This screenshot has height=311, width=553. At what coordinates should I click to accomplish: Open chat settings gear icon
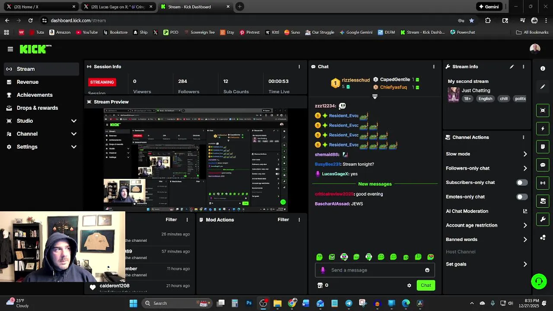click(x=409, y=286)
